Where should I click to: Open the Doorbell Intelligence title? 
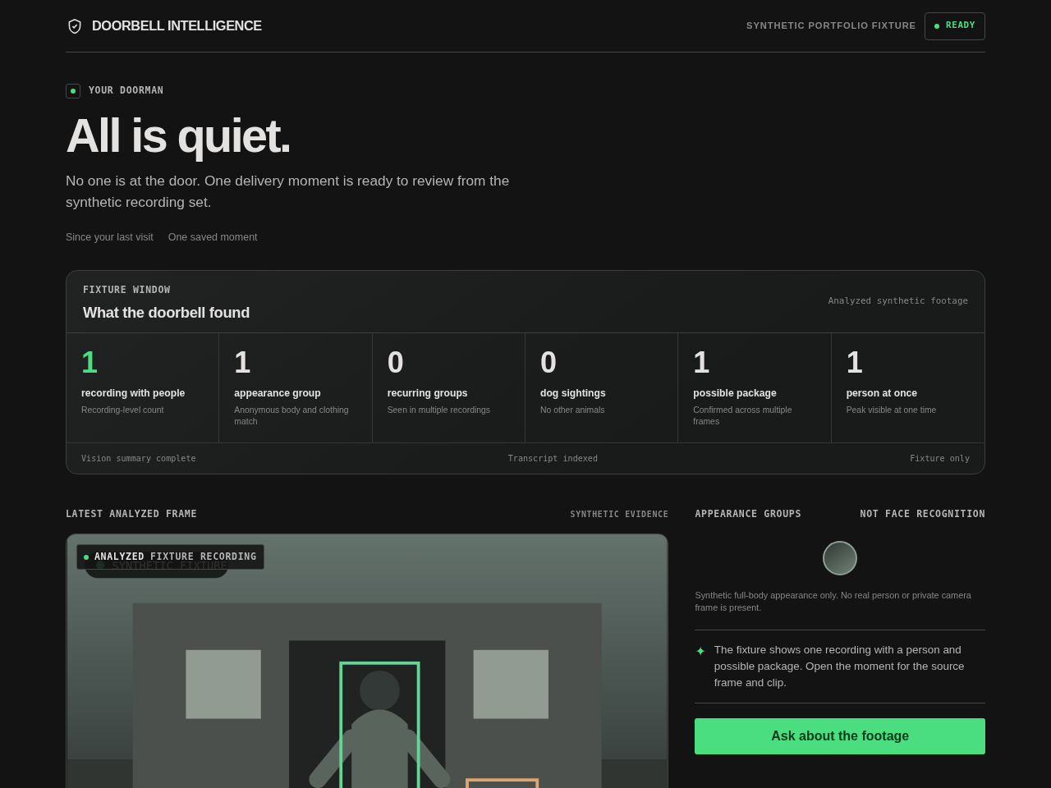point(177,26)
